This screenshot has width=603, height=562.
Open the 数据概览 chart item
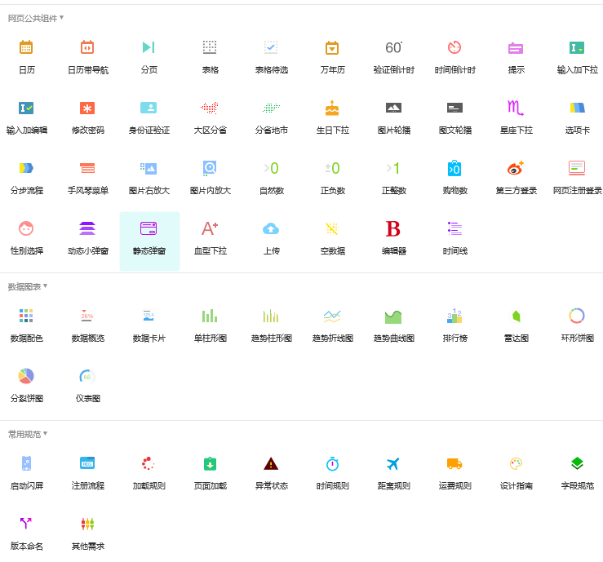[87, 316]
